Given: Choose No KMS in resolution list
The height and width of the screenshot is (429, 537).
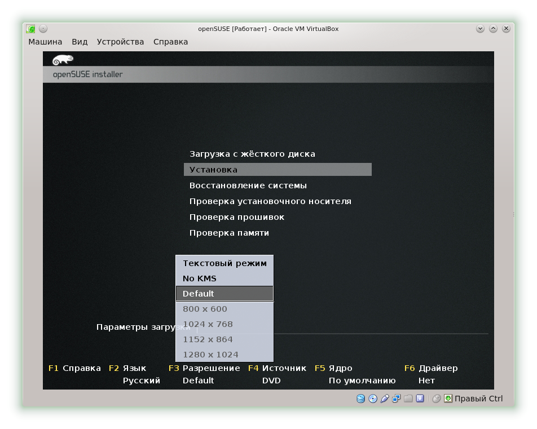Looking at the screenshot, I should pos(225,278).
